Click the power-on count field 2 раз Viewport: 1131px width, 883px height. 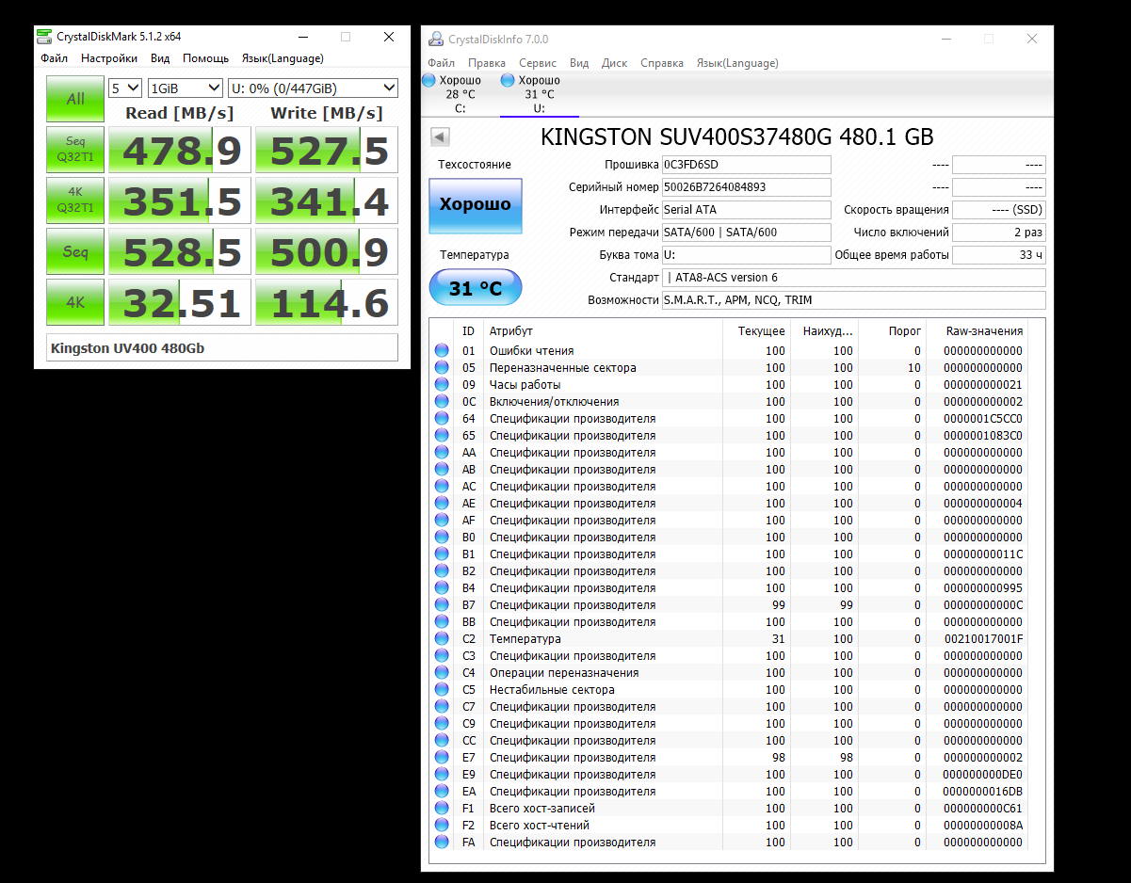click(999, 233)
